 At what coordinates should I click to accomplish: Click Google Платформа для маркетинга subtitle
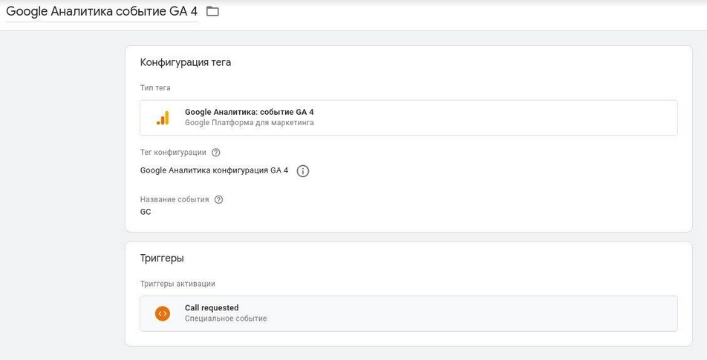(x=250, y=122)
